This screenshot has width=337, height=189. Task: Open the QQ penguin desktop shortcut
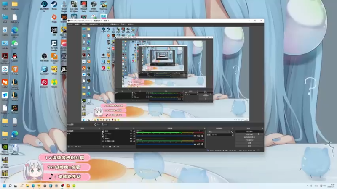tap(15, 58)
